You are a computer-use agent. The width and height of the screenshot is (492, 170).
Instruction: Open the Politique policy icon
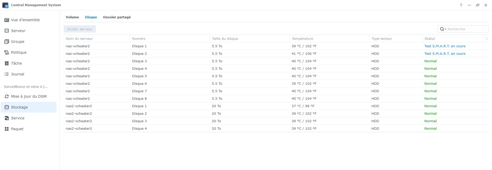coord(7,52)
